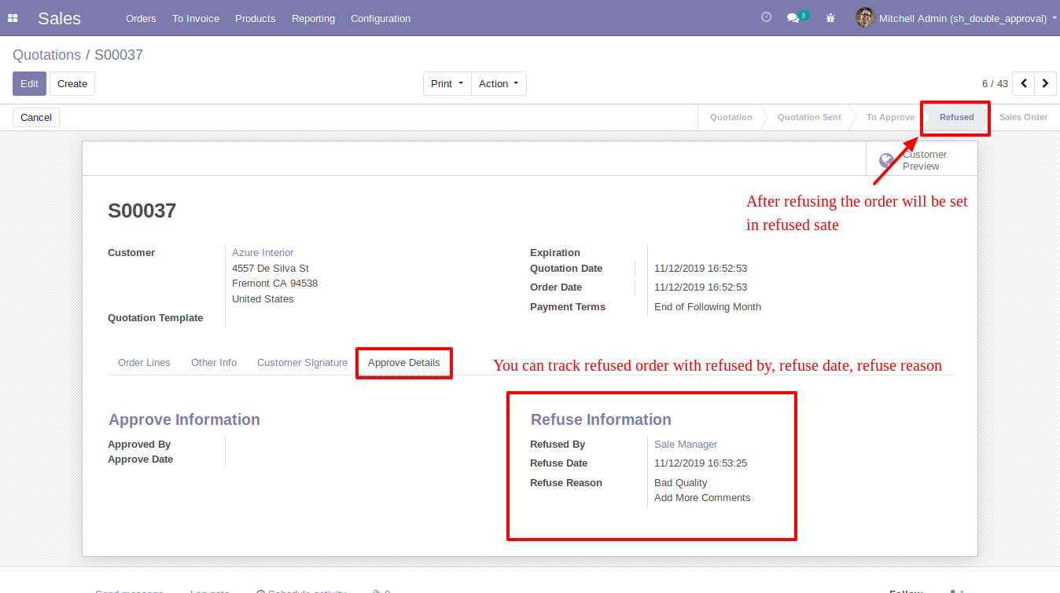Expand the Print dropdown
The image size is (1060, 593).
447,84
